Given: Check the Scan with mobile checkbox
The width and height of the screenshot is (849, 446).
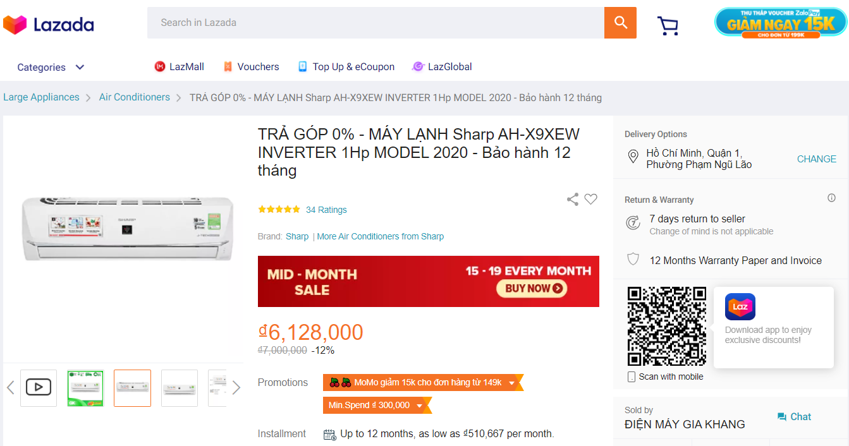Looking at the screenshot, I should pyautogui.click(x=630, y=376).
